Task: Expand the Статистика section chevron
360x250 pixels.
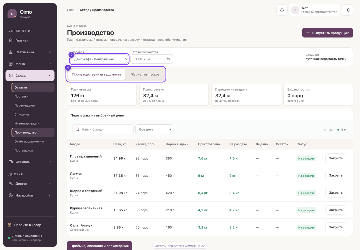Action: pyautogui.click(x=49, y=52)
